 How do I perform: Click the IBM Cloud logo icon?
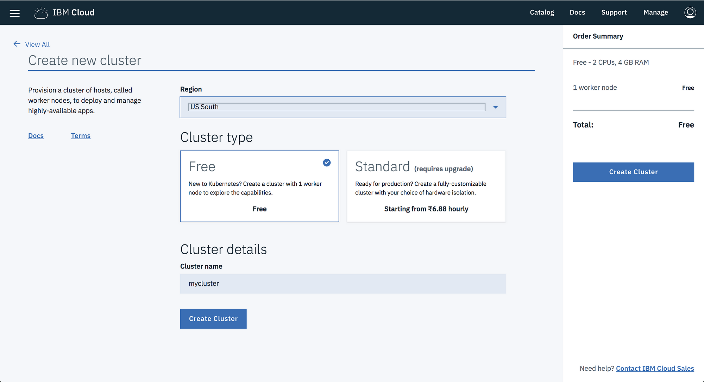click(41, 13)
